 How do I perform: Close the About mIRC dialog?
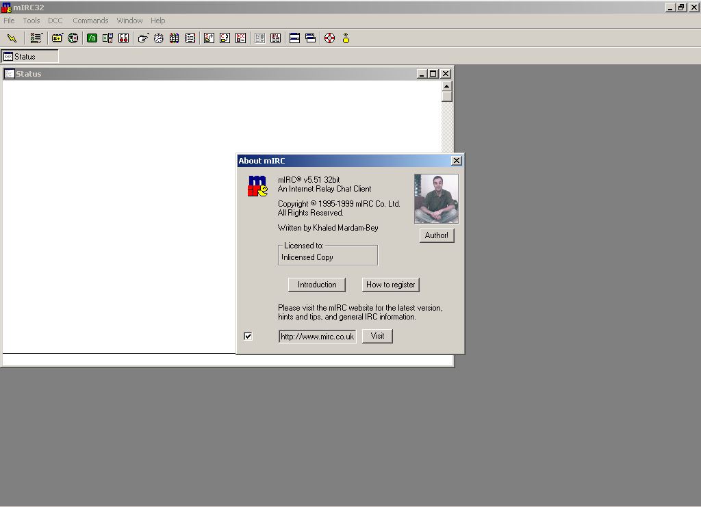[x=457, y=160]
